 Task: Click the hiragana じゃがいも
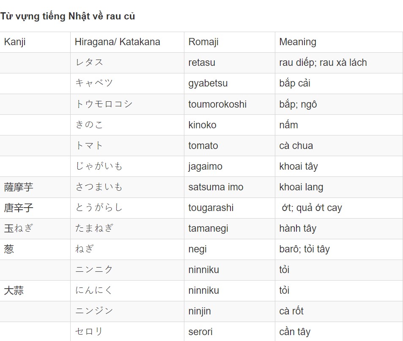coord(99,166)
